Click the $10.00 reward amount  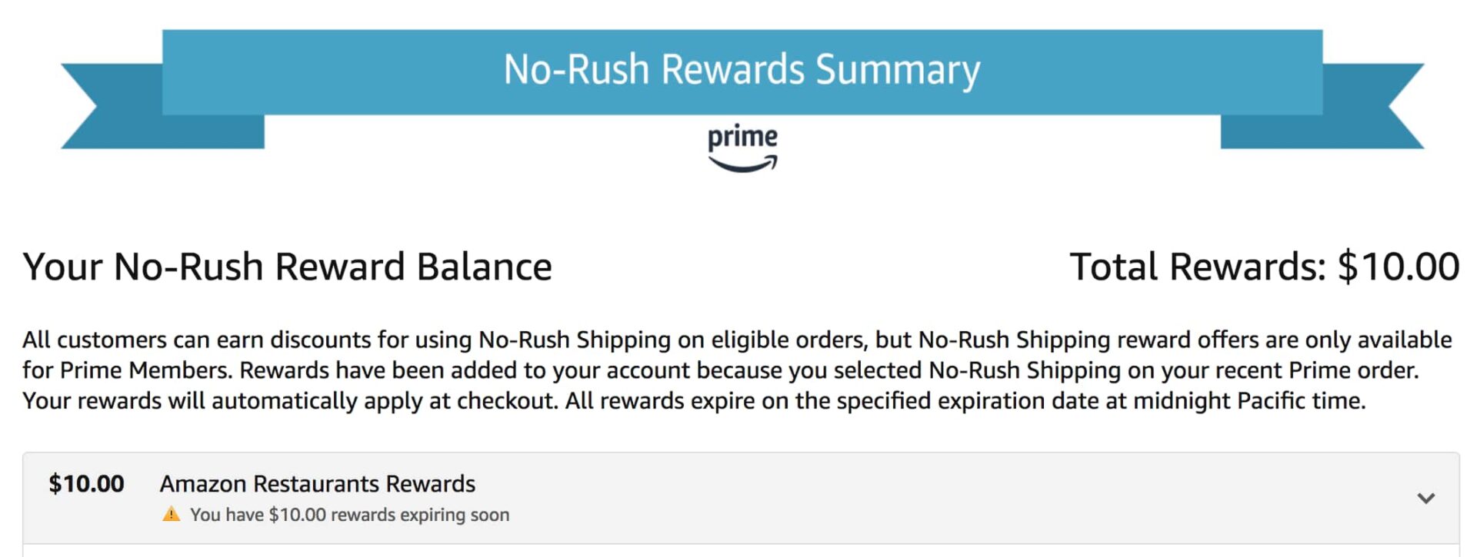click(87, 483)
